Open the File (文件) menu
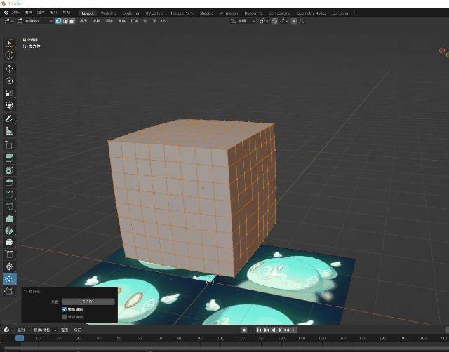The height and width of the screenshot is (352, 449). [x=15, y=13]
